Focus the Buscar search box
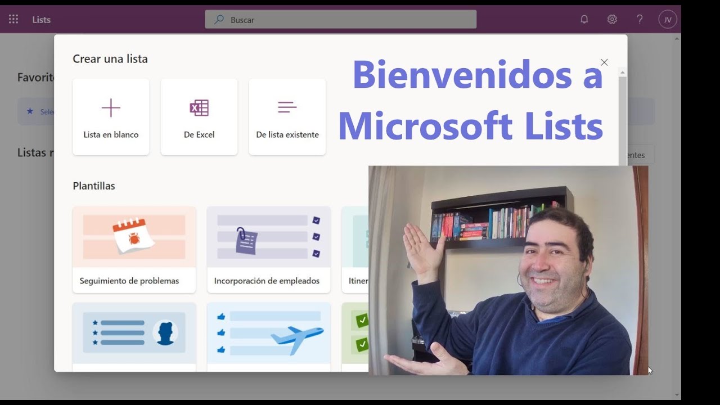This screenshot has width=720, height=405. point(340,19)
